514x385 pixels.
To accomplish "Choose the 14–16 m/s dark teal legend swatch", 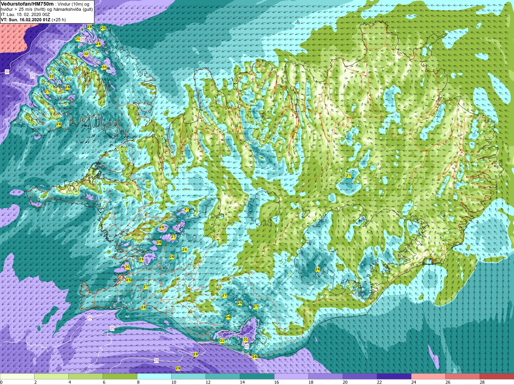I will tap(257, 377).
